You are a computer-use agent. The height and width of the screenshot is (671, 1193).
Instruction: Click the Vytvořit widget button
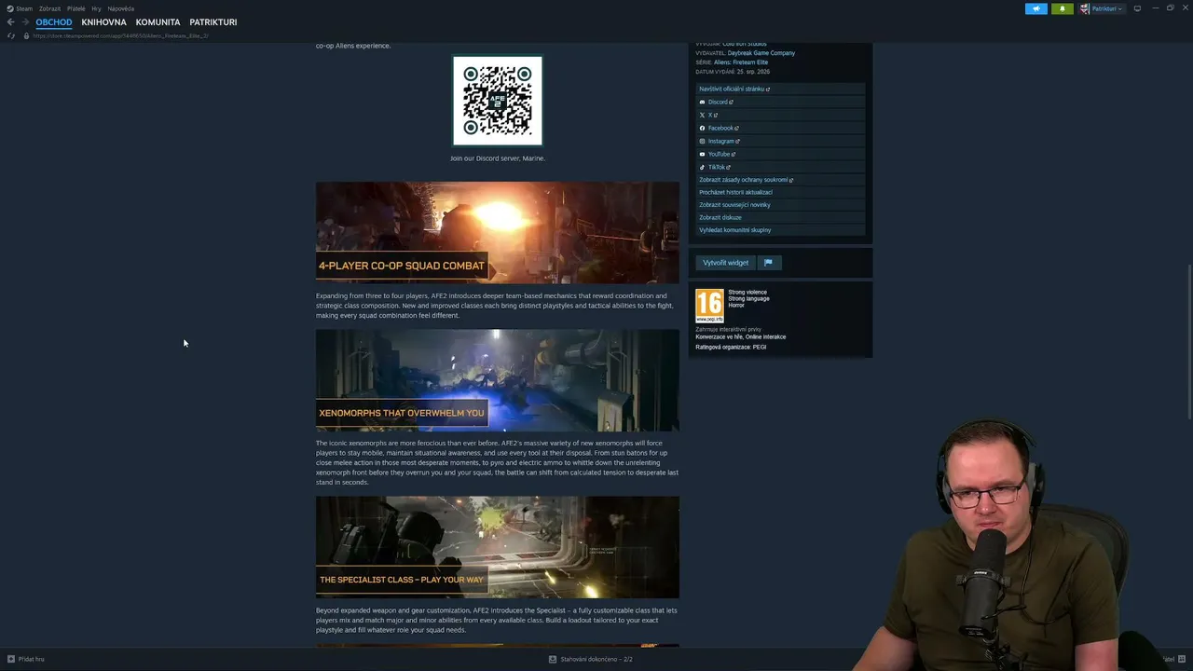click(x=725, y=263)
